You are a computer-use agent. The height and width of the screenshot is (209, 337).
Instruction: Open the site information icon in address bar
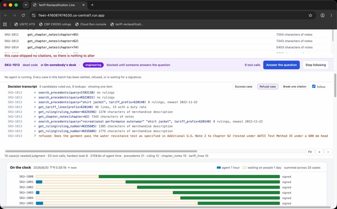click(x=33, y=15)
